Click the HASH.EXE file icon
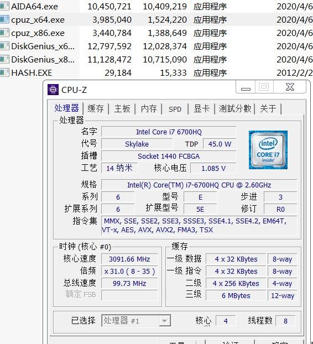 click(4, 72)
